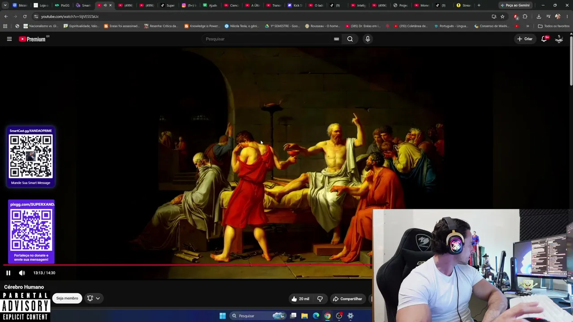Image resolution: width=573 pixels, height=322 pixels.
Task: Open File Explorer from the taskbar
Action: [x=304, y=316]
